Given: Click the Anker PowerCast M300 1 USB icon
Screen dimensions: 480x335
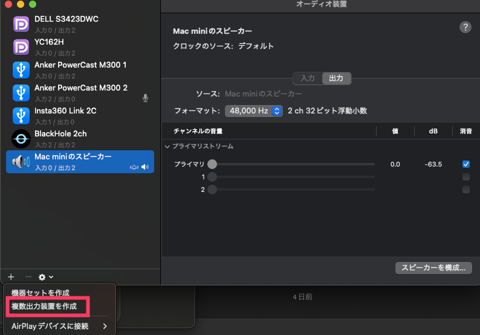Looking at the screenshot, I should pos(21,70).
